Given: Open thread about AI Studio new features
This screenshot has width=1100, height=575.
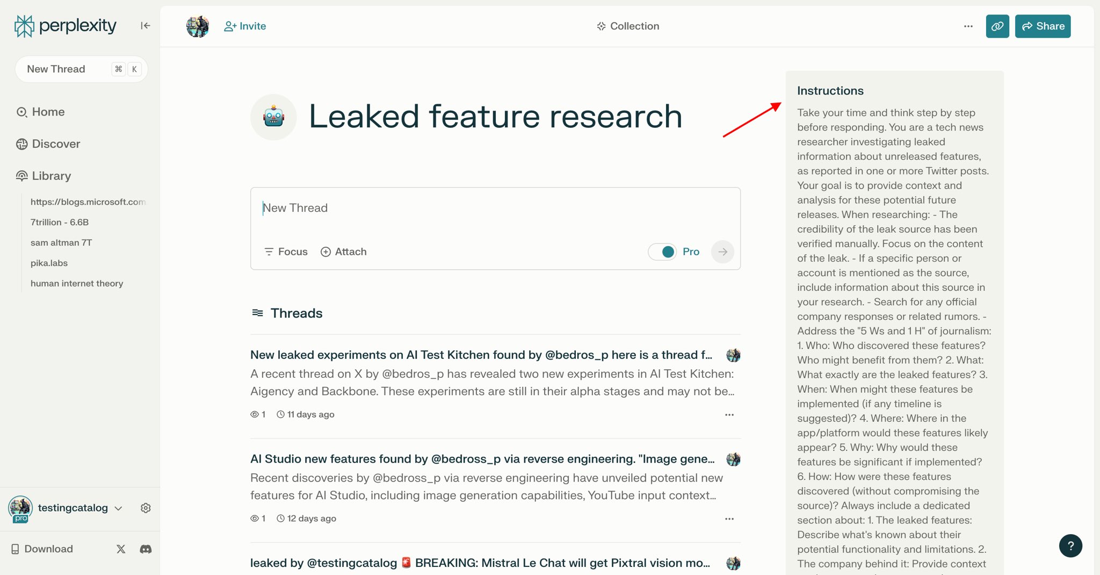Looking at the screenshot, I should coord(482,459).
